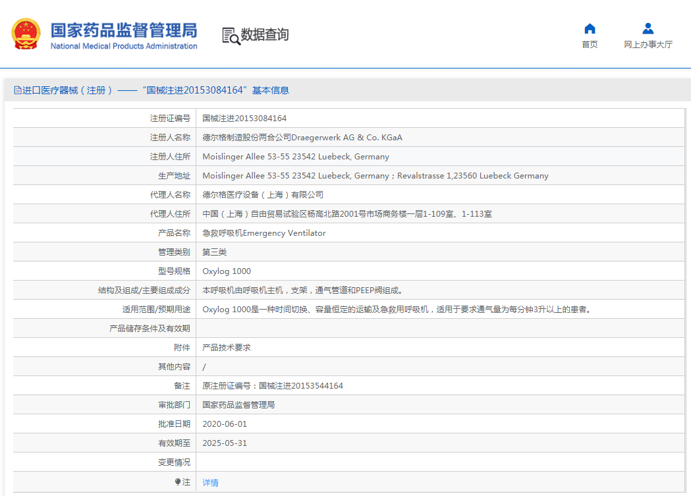Click the document icon before 进口医疗器械

[18, 90]
